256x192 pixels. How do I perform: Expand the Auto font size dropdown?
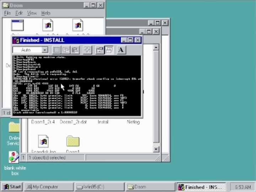(45, 50)
